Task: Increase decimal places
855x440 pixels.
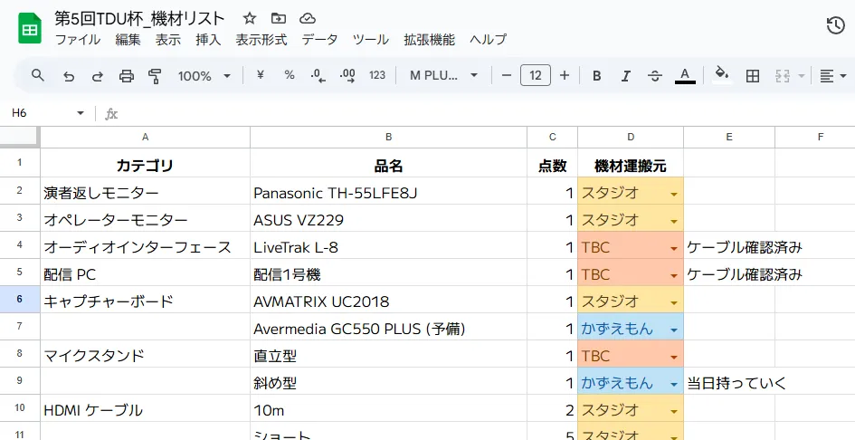Action: click(347, 76)
